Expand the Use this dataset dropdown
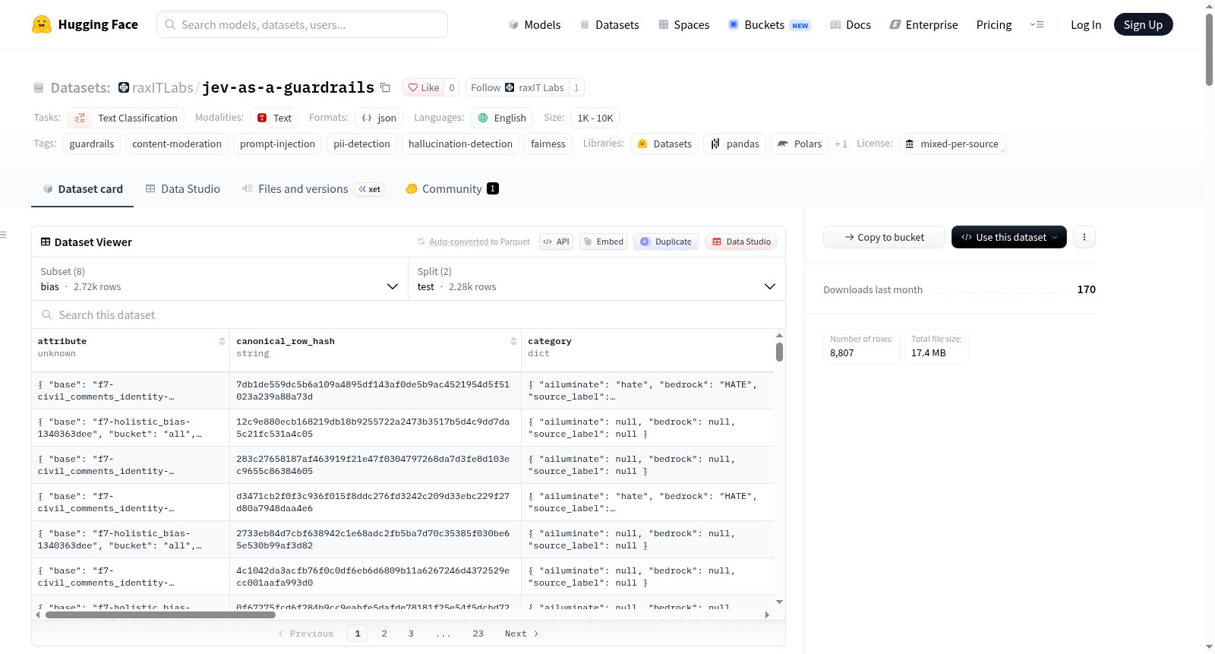1215x654 pixels. tap(1009, 237)
